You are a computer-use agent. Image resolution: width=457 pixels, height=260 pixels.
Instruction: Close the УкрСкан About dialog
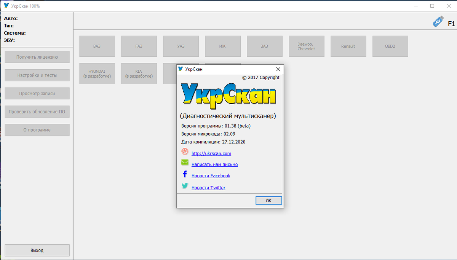[278, 69]
